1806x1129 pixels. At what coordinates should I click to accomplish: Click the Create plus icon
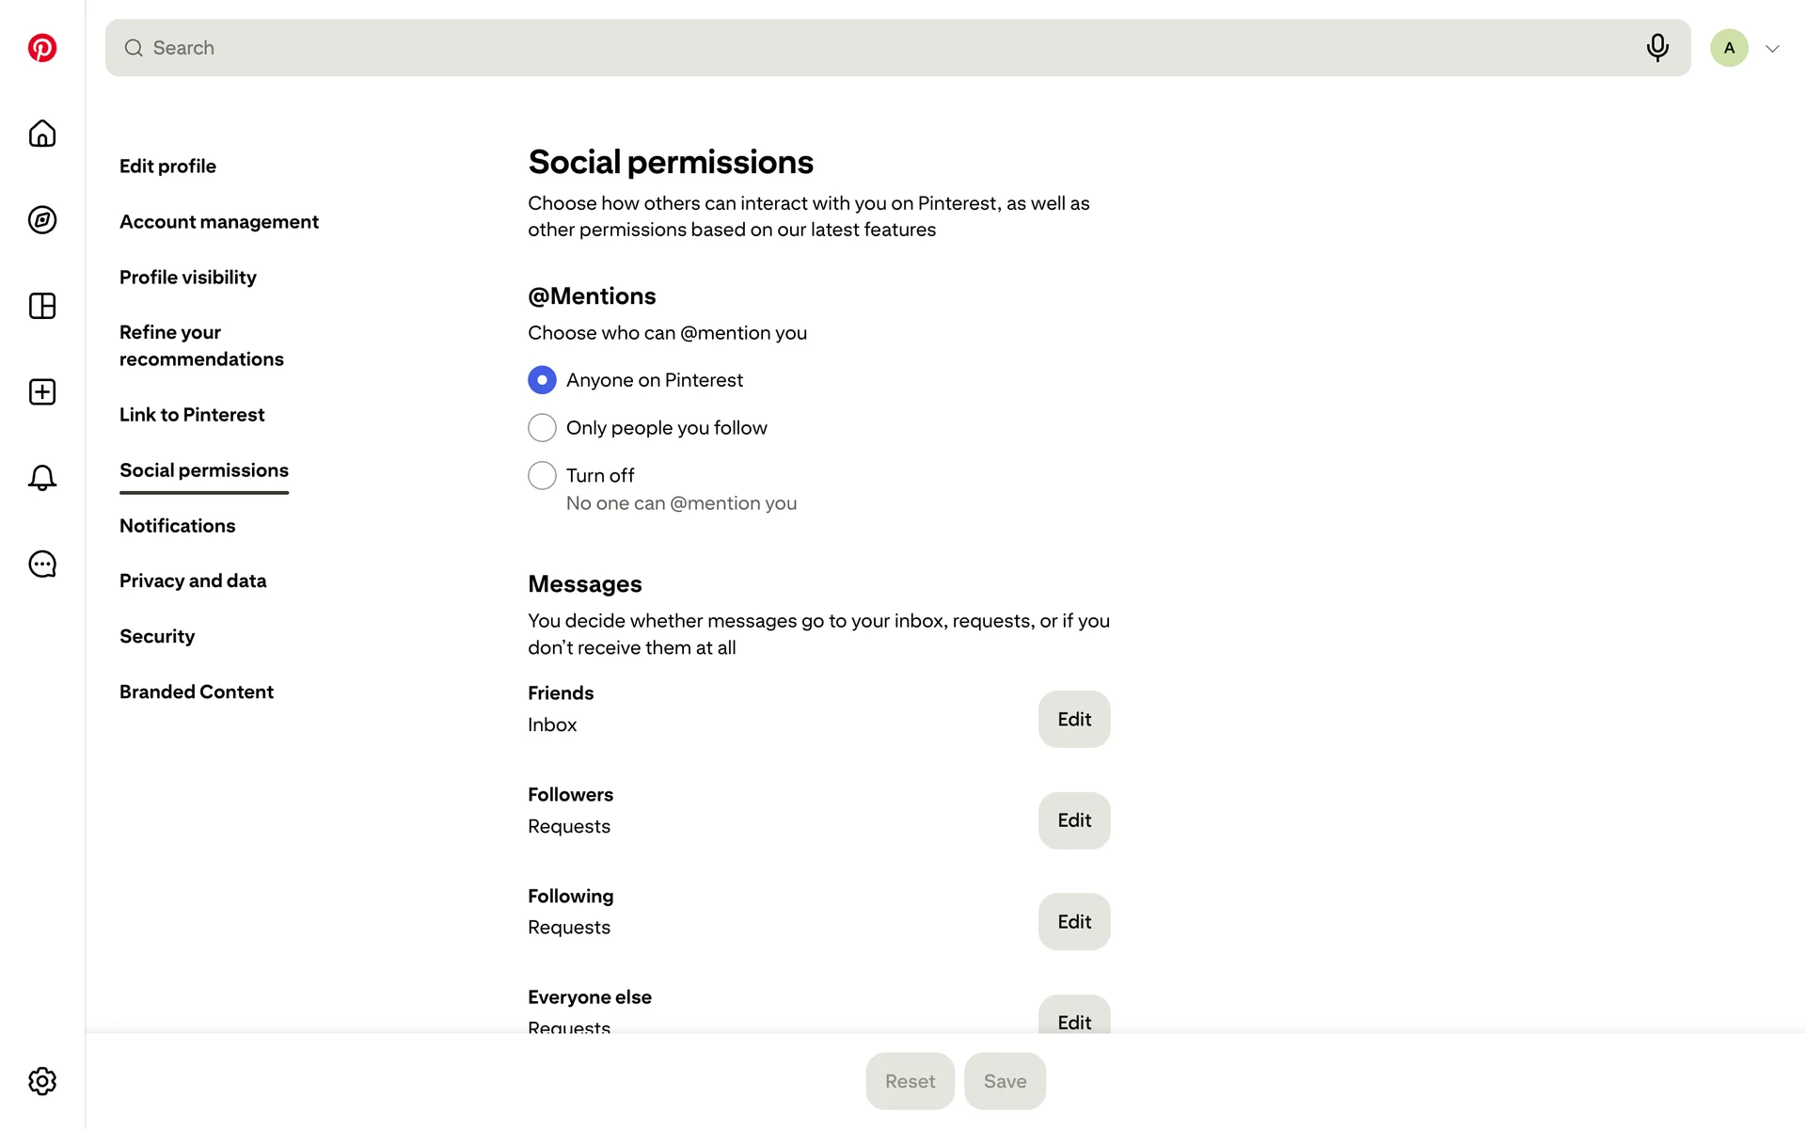tap(42, 392)
